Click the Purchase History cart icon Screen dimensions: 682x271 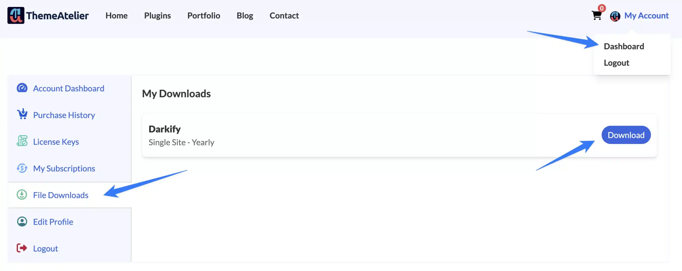pos(22,114)
